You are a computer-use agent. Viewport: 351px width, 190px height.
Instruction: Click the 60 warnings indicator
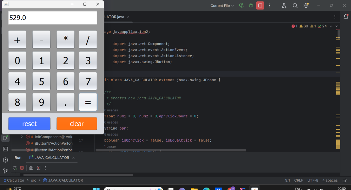pos(304,26)
